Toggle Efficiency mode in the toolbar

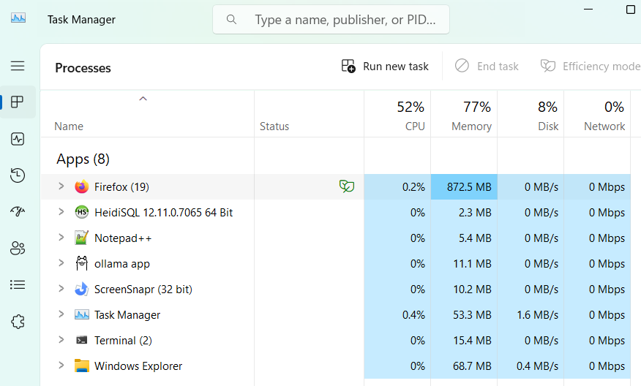[x=590, y=67]
